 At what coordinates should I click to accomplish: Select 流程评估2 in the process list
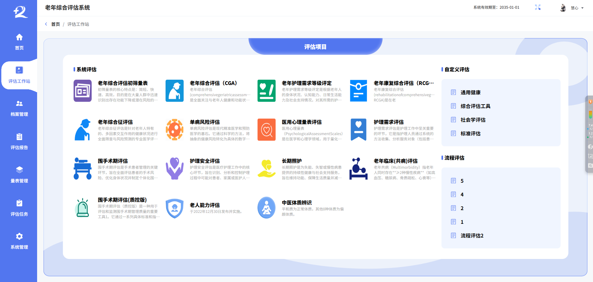tap(472, 236)
